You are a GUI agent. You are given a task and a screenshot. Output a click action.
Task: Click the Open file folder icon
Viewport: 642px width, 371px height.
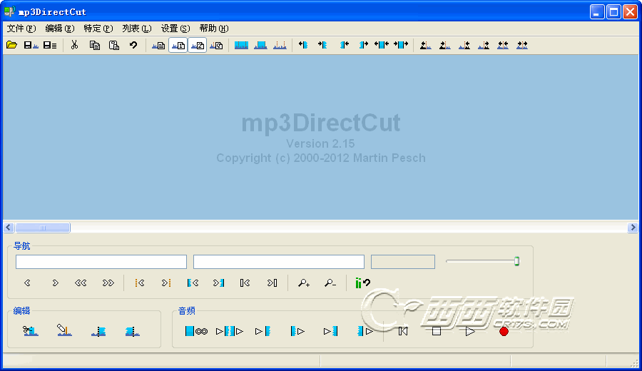[11, 45]
